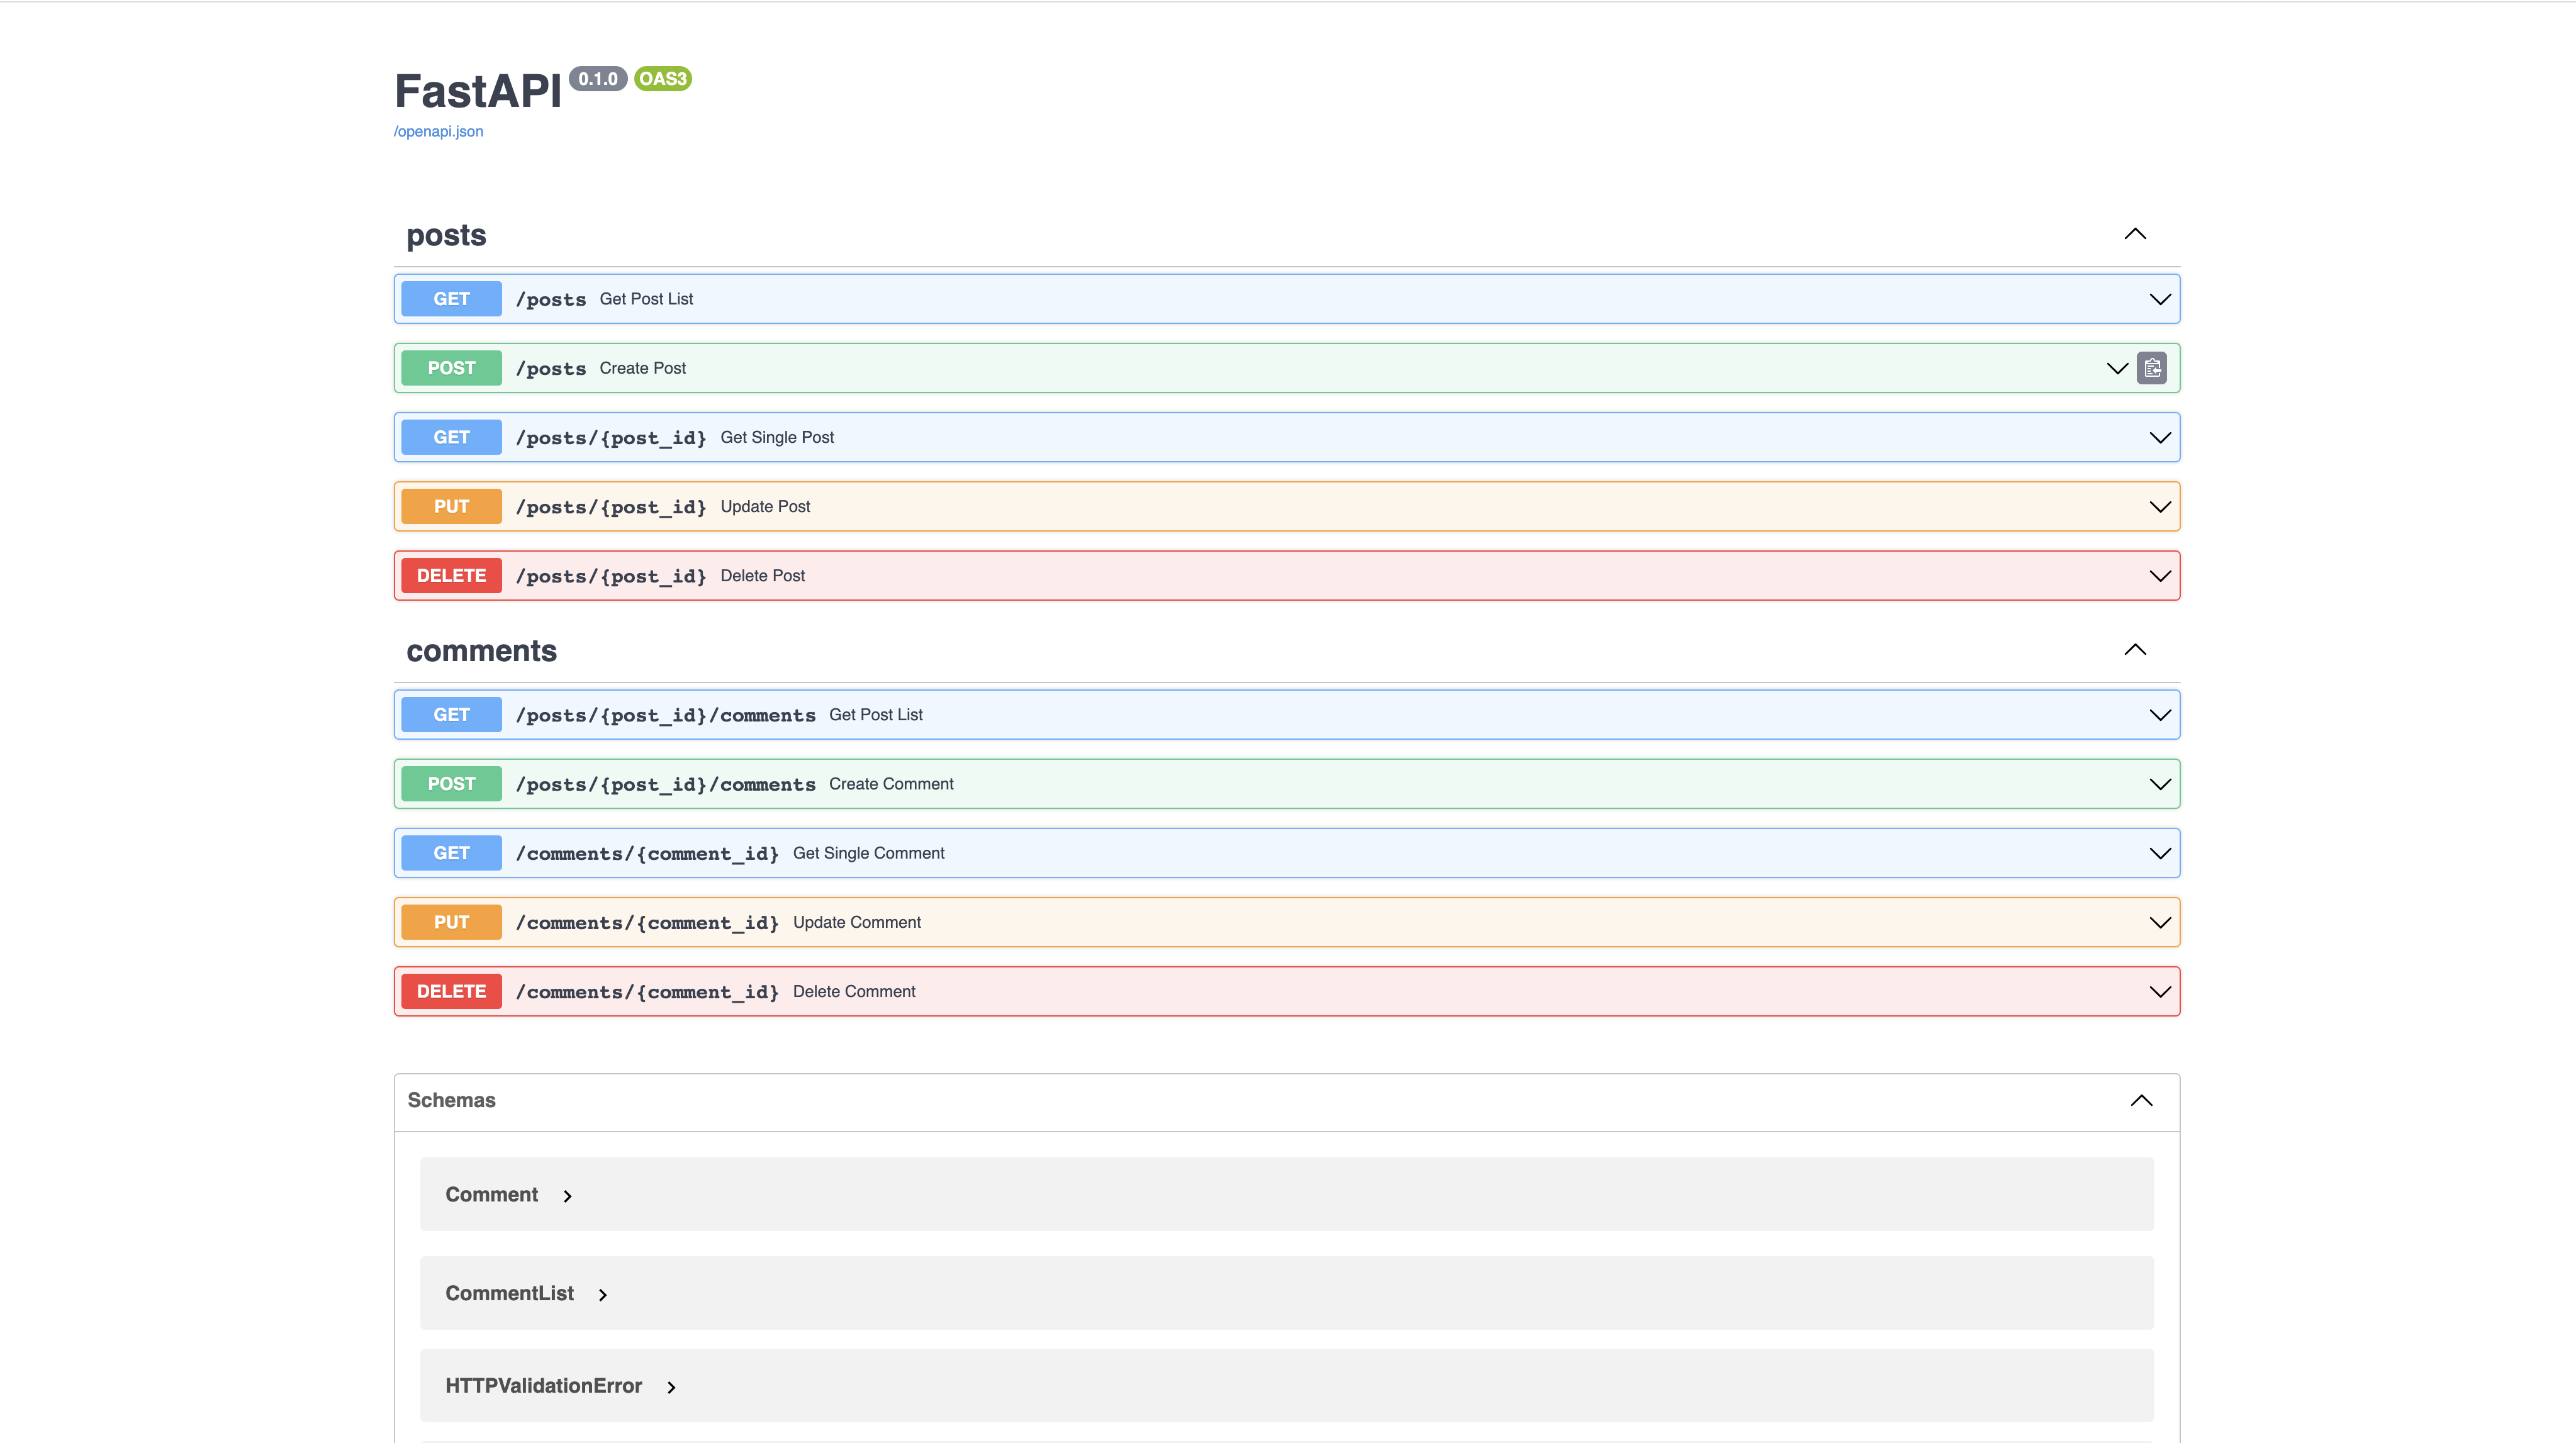Expand the Delete Comment row chevron
The height and width of the screenshot is (1443, 2576).
click(2160, 992)
